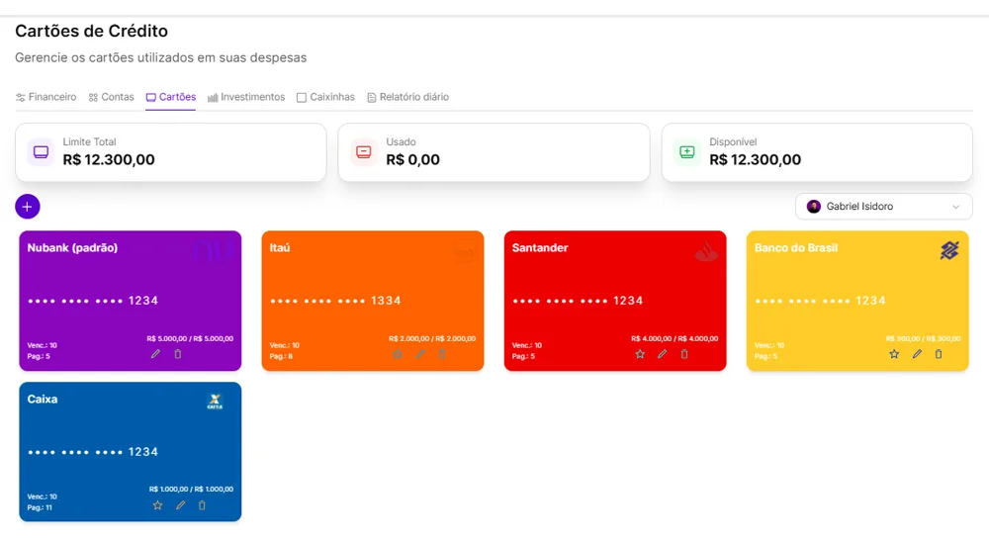Viewport: 989px width, 540px height.
Task: Mark Santander card as default with star
Action: point(640,354)
